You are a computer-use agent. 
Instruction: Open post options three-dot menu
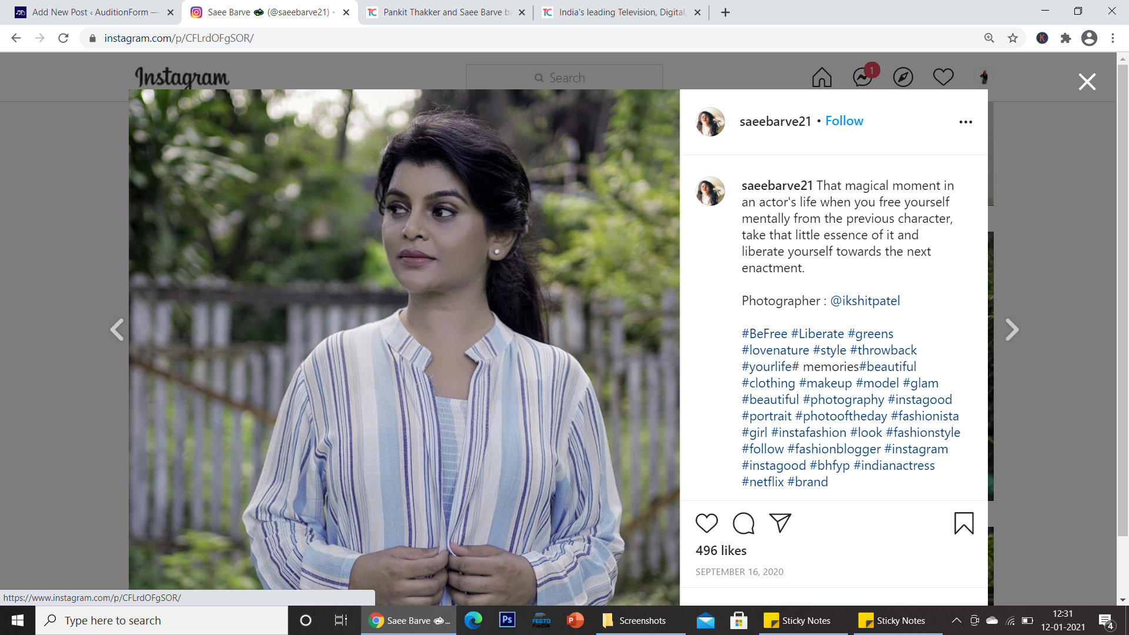click(x=966, y=122)
